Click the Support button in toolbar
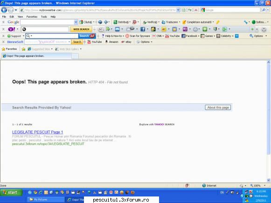271x203 pixels. pos(14,36)
